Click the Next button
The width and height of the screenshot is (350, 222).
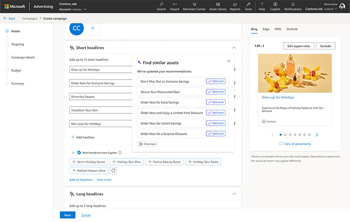(x=68, y=215)
